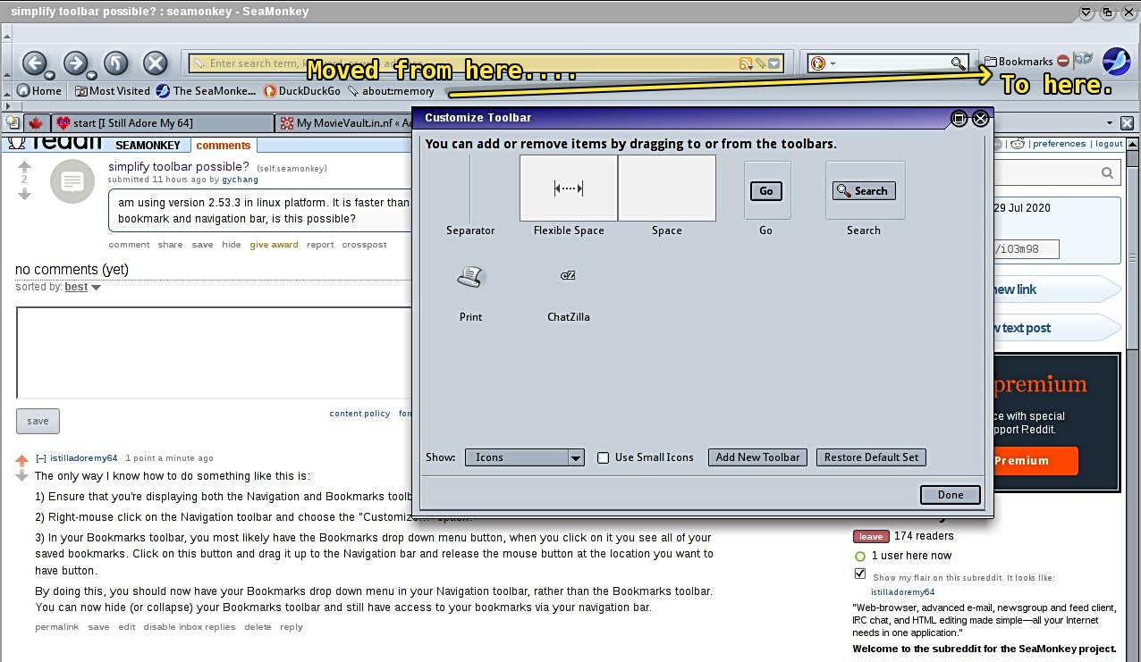
Task: Click the red 'leave' subreddit button
Action: (870, 536)
